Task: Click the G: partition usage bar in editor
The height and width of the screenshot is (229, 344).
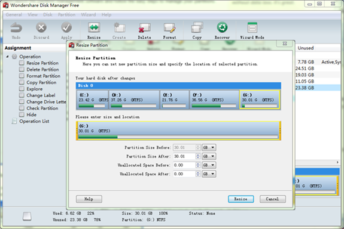Action: (178, 137)
